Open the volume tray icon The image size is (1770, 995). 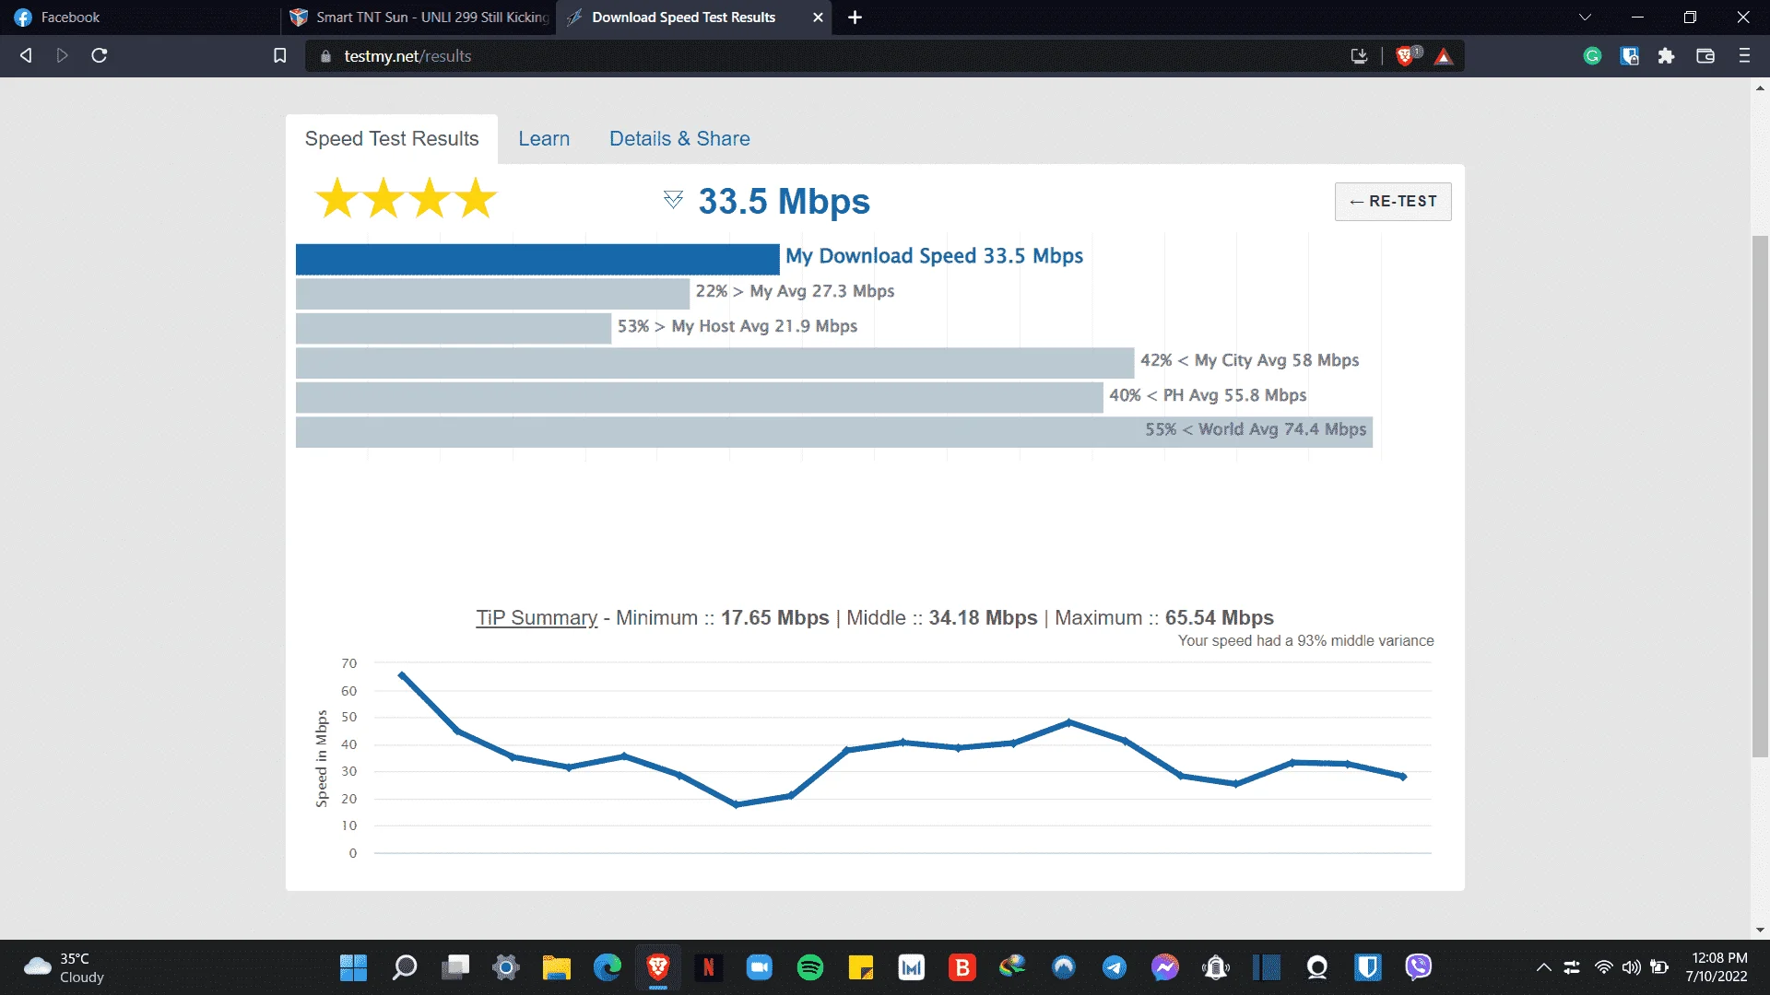click(1632, 967)
